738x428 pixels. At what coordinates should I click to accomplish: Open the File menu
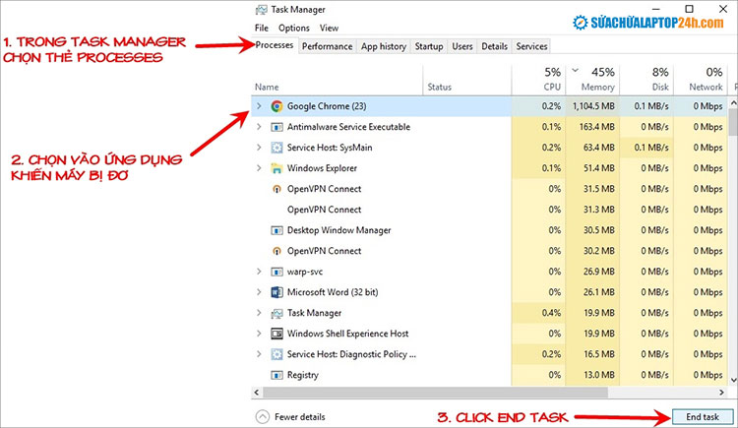coord(261,28)
